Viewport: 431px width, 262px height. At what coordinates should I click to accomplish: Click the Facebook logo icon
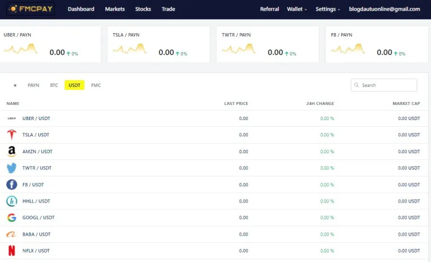tap(12, 185)
